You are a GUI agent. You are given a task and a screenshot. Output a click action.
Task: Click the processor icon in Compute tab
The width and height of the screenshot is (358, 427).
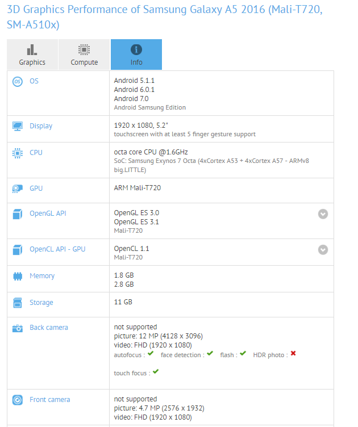coord(84,49)
